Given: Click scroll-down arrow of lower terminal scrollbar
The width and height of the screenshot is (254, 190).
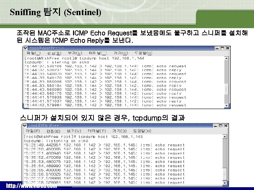Looking at the screenshot, I should (x=225, y=183).
